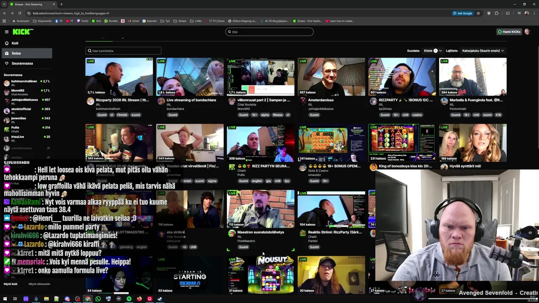This screenshot has height=303, width=539.
Task: Open the hamburger sidebar menu
Action: 7,32
